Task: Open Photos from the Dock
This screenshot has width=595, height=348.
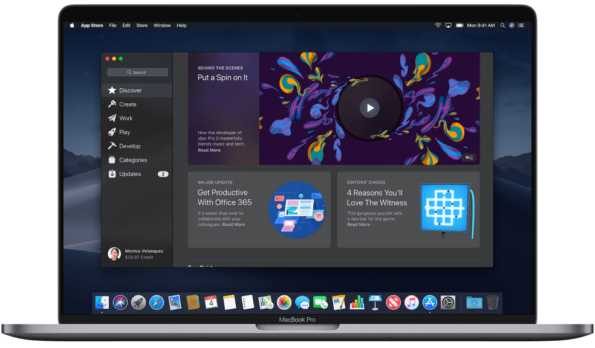Action: [x=284, y=303]
